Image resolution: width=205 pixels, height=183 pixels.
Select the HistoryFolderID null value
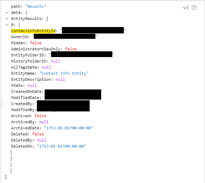[55, 61]
